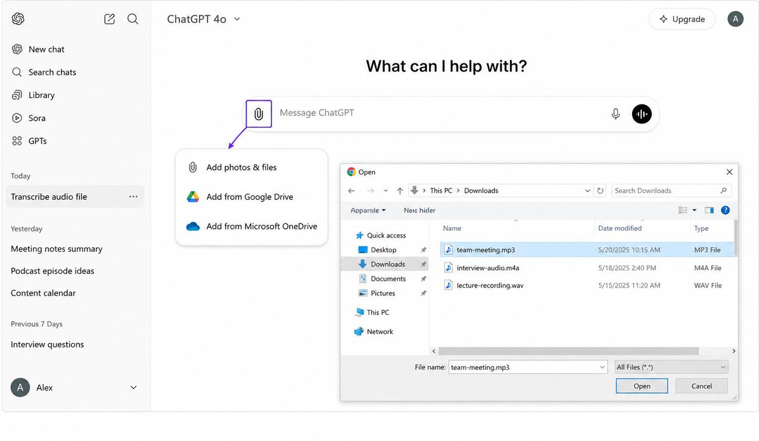The height and width of the screenshot is (441, 759).
Task: Click the horizontal scrollbar in file list
Action: pyautogui.click(x=569, y=351)
